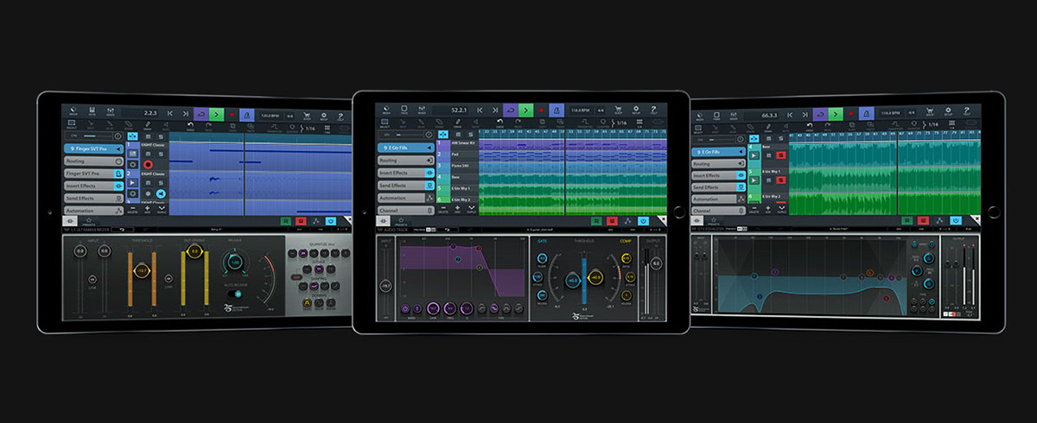Expand Insert Effects section on left iPad
Image resolution: width=1037 pixels, height=423 pixels.
[93, 186]
